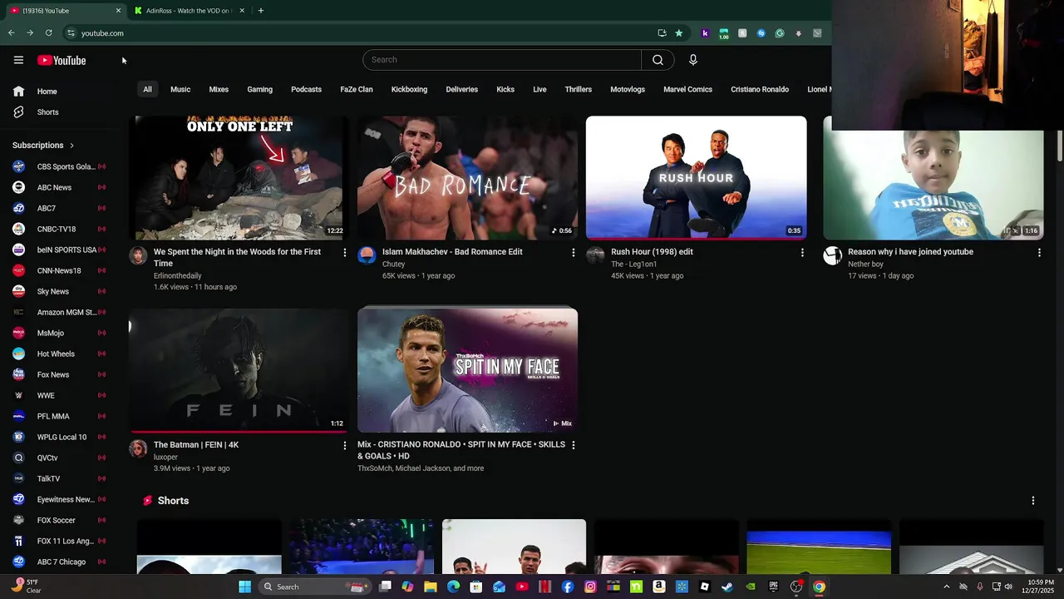Activate voice search microphone
Viewport: 1064px width, 599px height.
pos(692,60)
